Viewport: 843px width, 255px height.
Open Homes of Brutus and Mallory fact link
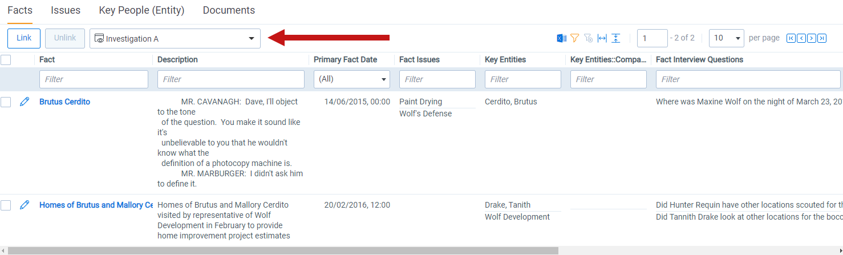96,205
